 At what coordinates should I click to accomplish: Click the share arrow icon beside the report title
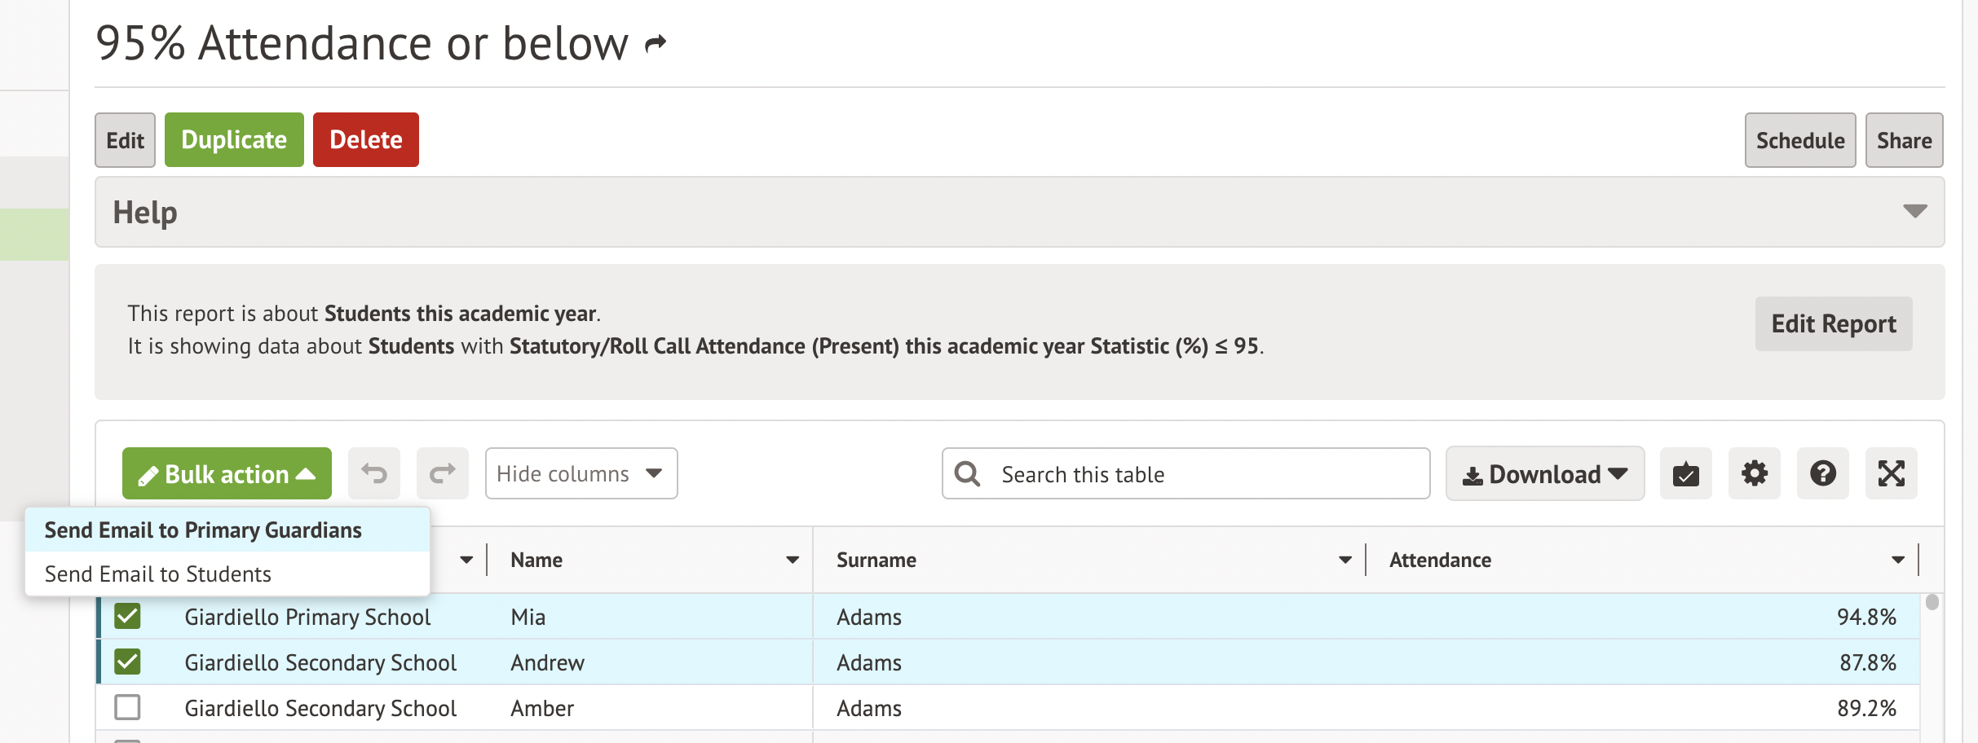point(656,43)
